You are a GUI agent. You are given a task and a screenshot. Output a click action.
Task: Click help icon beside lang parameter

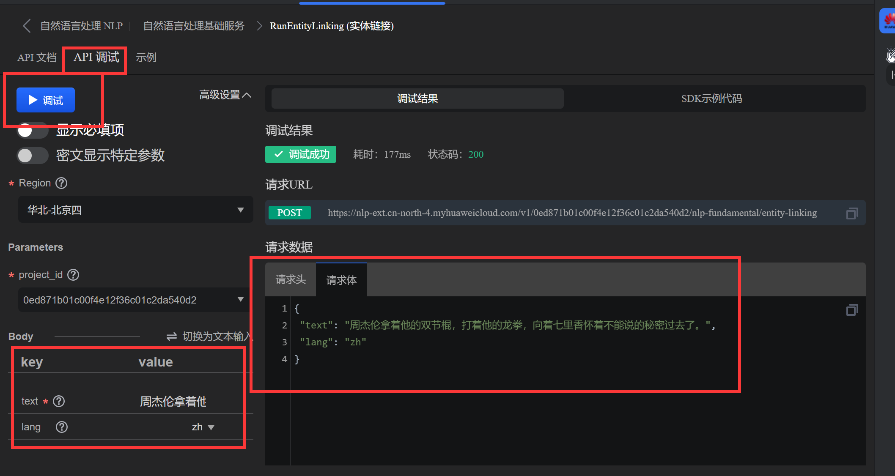tap(62, 427)
